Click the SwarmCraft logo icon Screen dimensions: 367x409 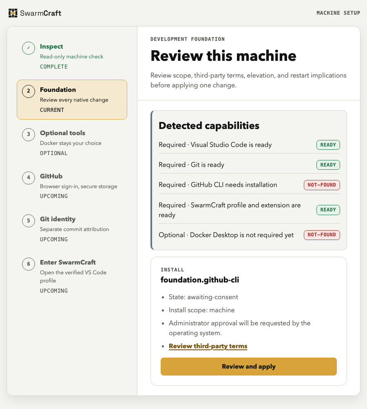click(x=13, y=13)
